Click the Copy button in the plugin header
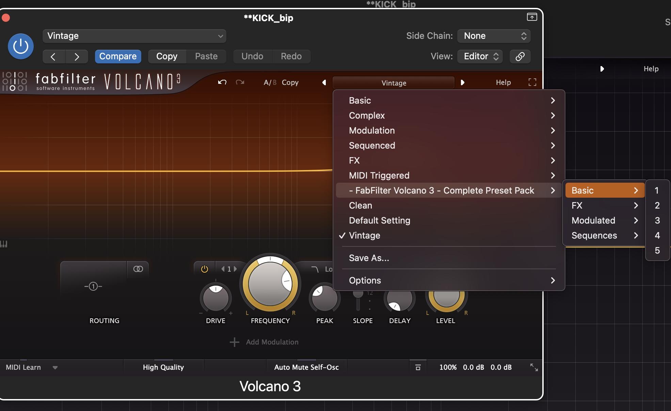The image size is (671, 411). [167, 57]
